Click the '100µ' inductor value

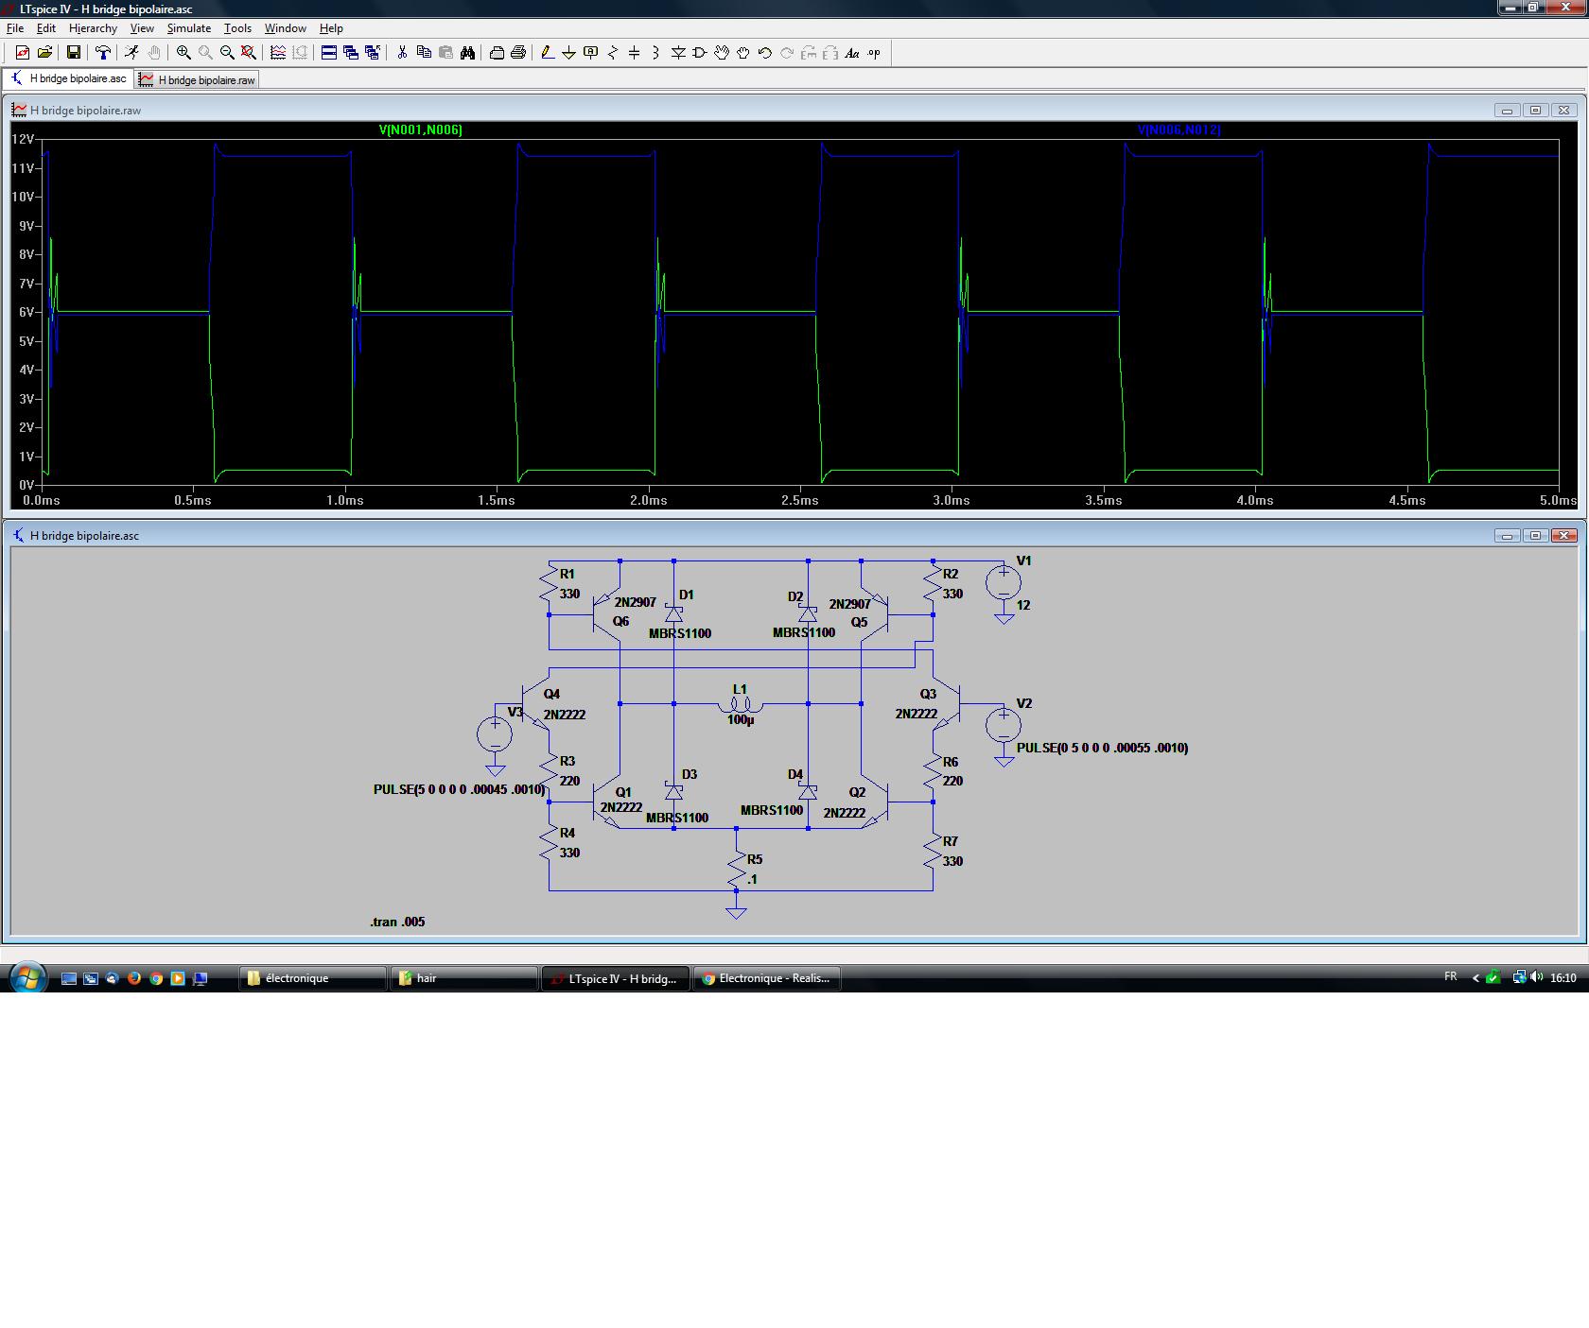click(x=741, y=719)
